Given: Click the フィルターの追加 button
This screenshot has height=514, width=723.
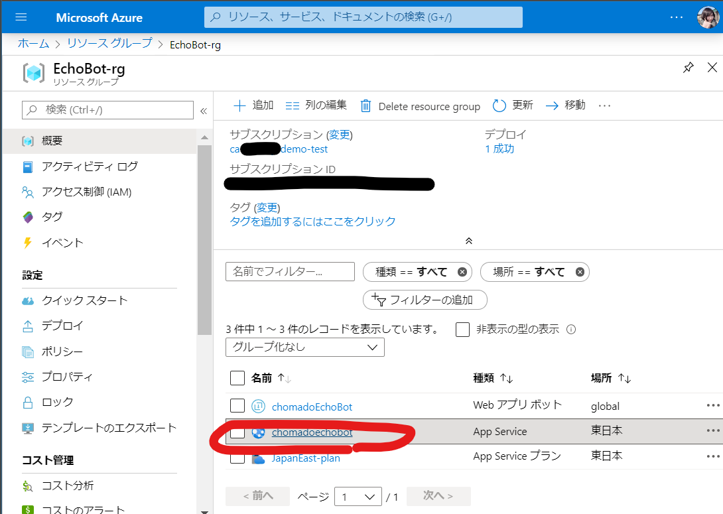Looking at the screenshot, I should click(425, 300).
